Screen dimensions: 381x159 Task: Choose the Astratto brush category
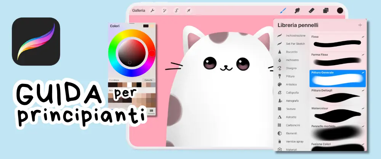pyautogui.click(x=287, y=117)
